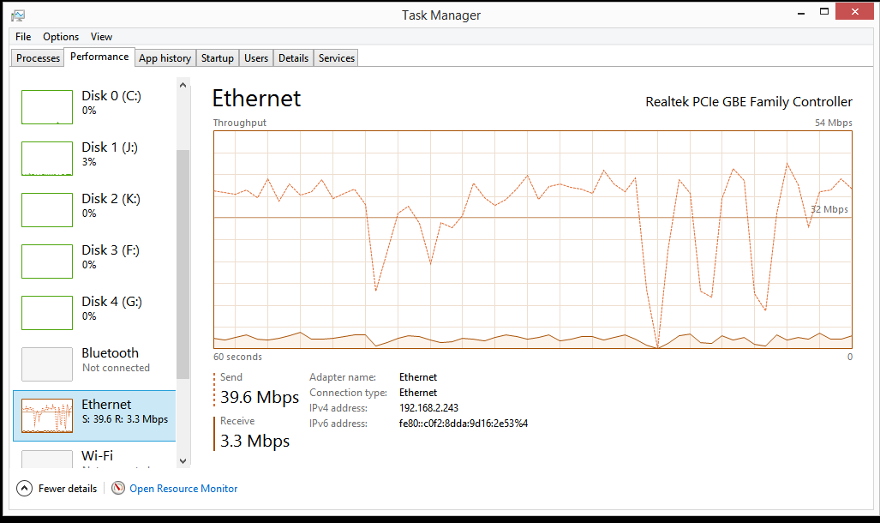Screen dimensions: 880x523
Task: Select the Disk 1 (J:) mini graph
Action: tap(47, 159)
